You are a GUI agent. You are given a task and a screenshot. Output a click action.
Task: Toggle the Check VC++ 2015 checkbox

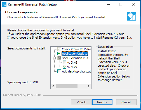tap(59, 49)
